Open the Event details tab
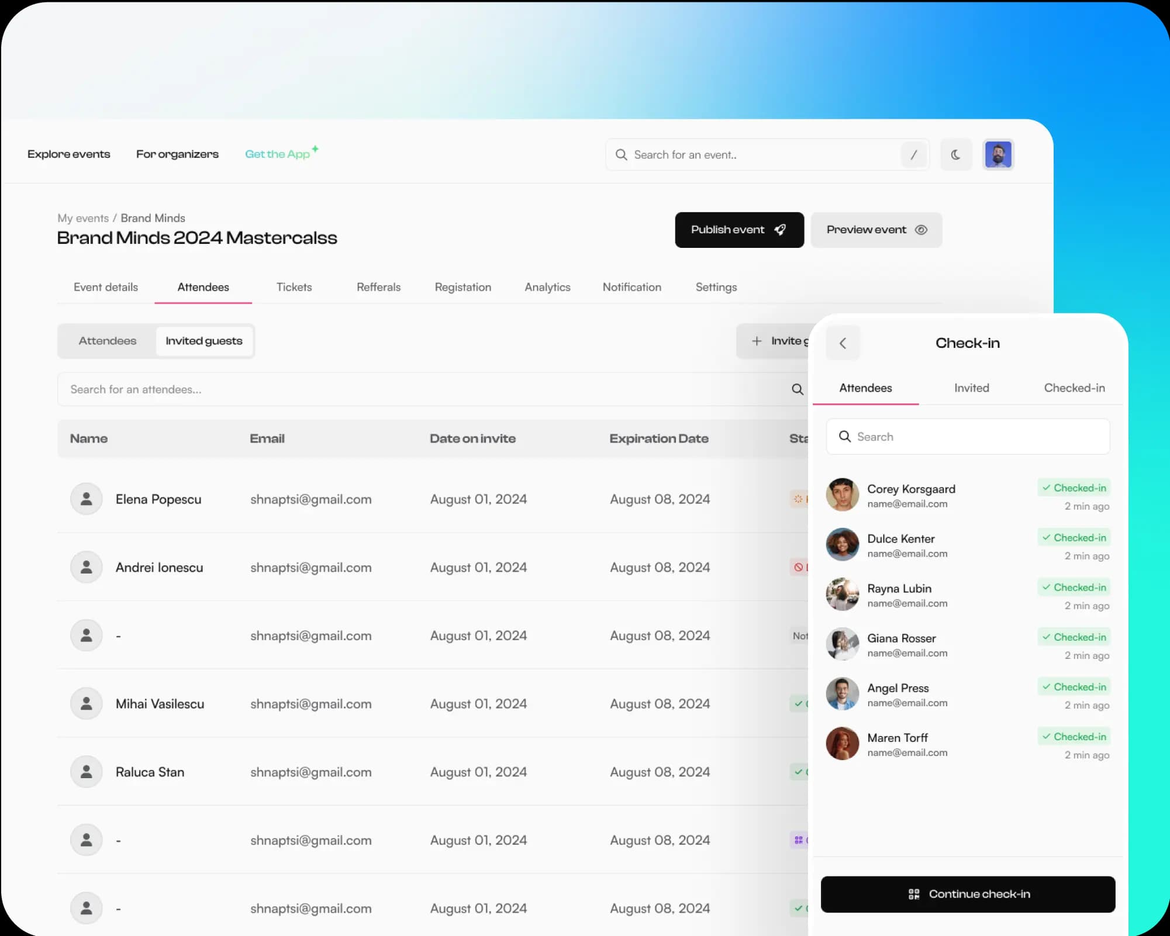The width and height of the screenshot is (1170, 936). [106, 287]
